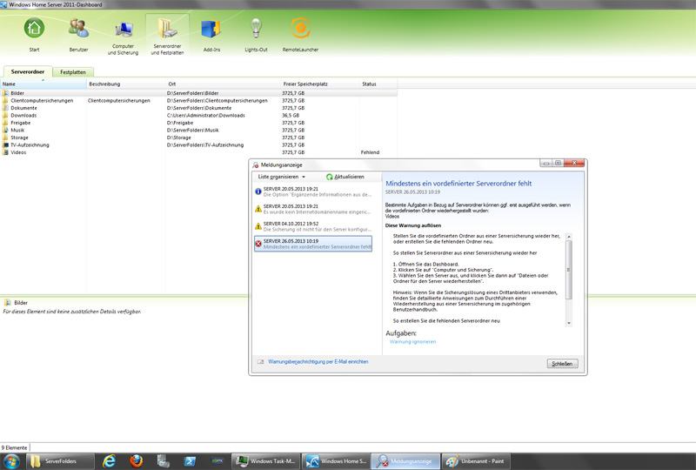Viewport: 696px width, 470px height.
Task: Sort by Status column header
Action: pyautogui.click(x=378, y=84)
